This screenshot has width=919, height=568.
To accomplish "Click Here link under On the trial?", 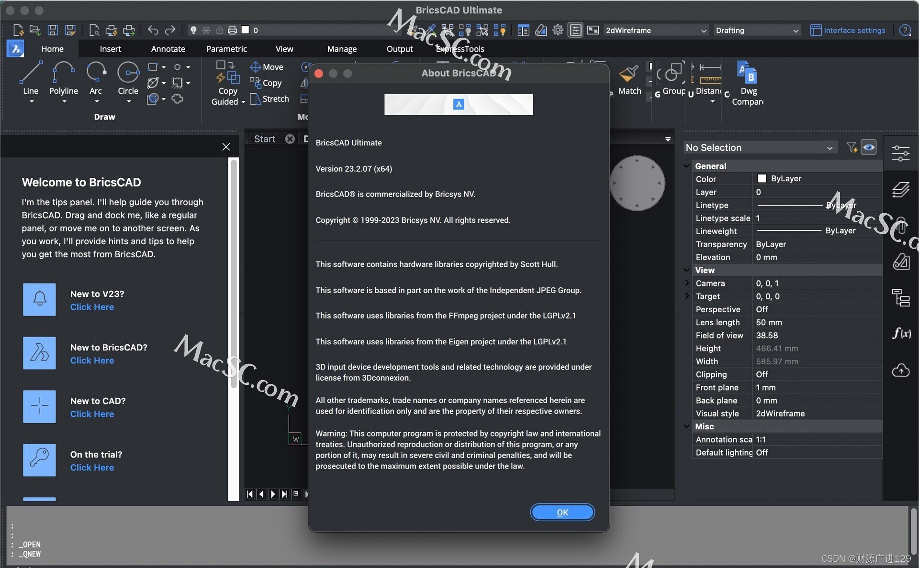I will [x=92, y=468].
